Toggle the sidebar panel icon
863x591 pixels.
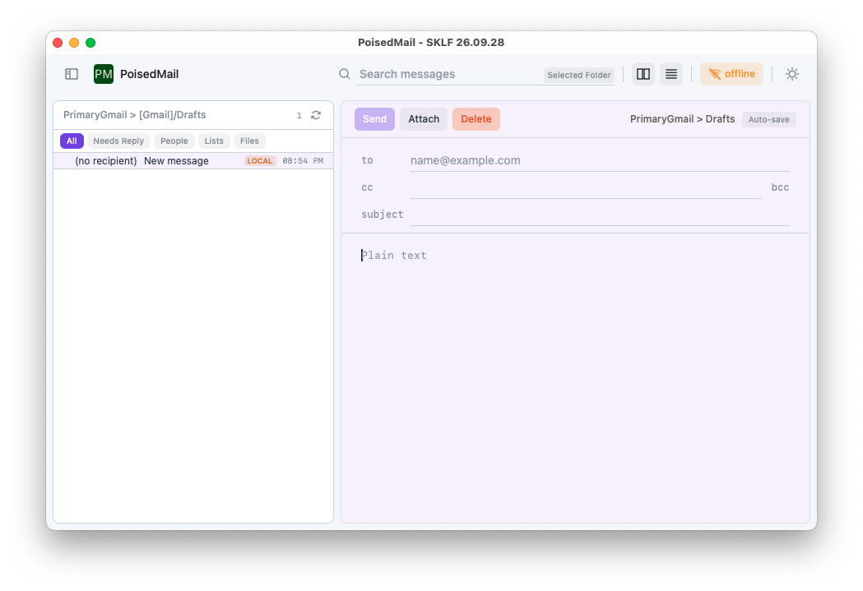tap(72, 74)
